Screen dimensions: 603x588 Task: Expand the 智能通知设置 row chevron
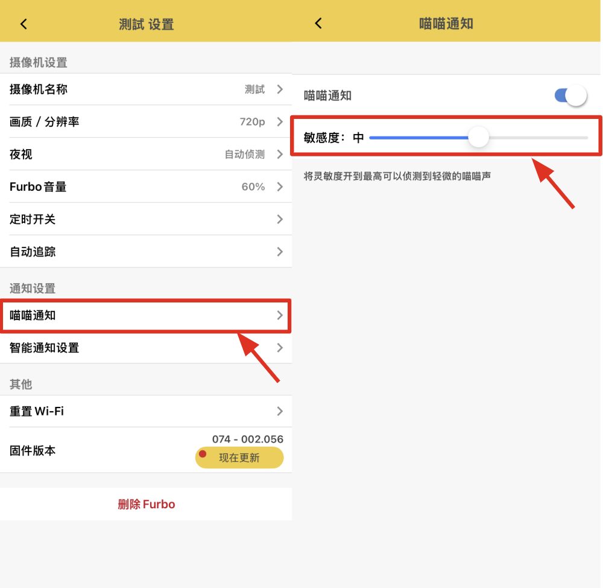(x=279, y=348)
